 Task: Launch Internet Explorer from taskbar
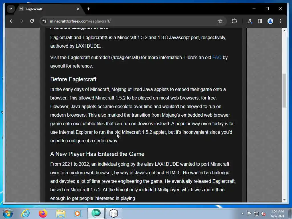(25, 213)
